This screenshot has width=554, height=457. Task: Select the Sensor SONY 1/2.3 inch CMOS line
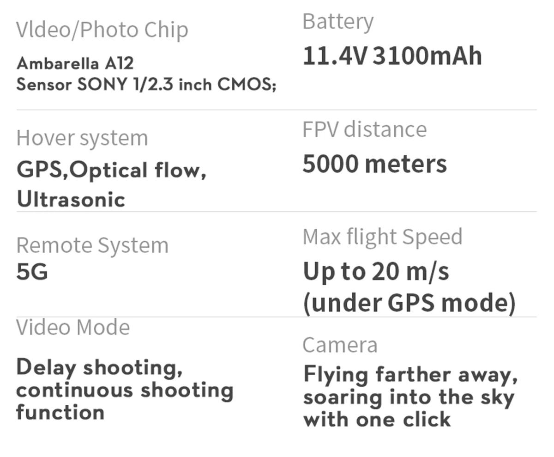click(x=146, y=85)
